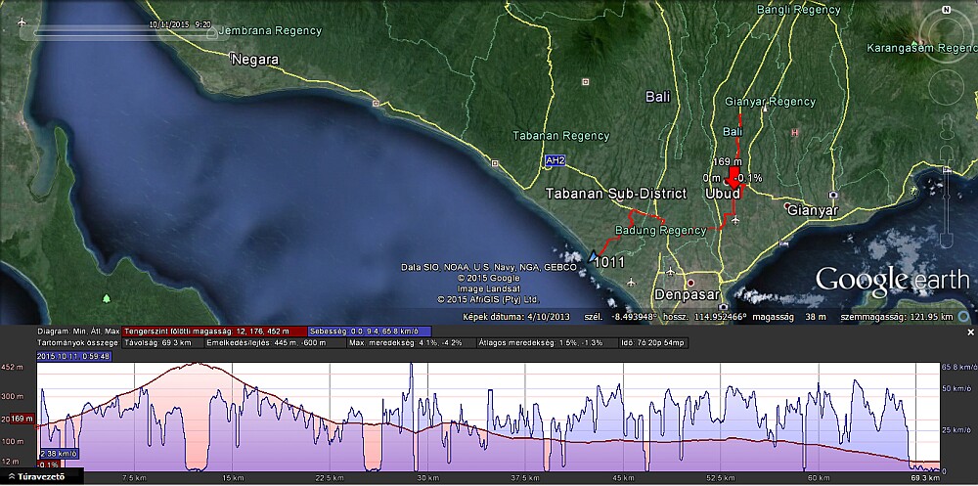Click the compass North button
Screen dimensions: 978x486
[947, 10]
